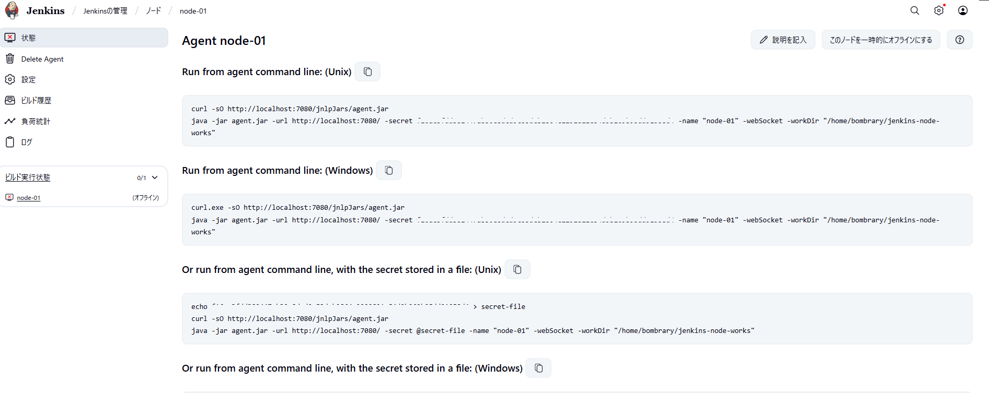This screenshot has width=989, height=393.
Task: Select Delete Agent in sidebar
Action: [42, 59]
